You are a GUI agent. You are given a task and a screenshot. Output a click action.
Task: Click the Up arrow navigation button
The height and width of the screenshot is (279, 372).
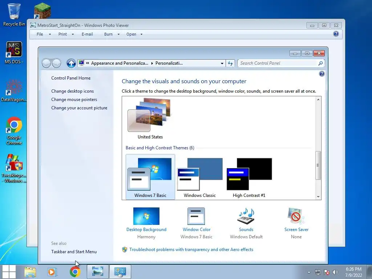(x=71, y=63)
